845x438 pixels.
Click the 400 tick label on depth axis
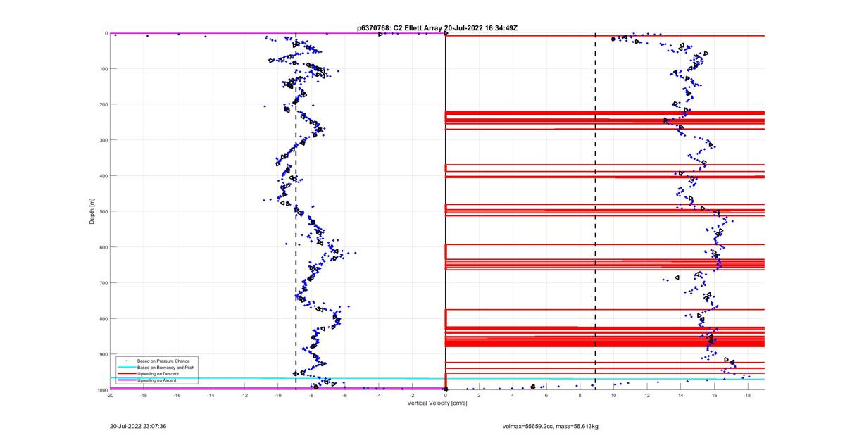coord(102,176)
